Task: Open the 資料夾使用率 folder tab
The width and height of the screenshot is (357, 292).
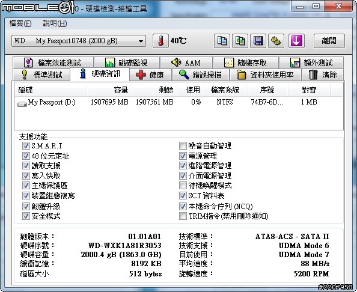Action: coord(266,75)
